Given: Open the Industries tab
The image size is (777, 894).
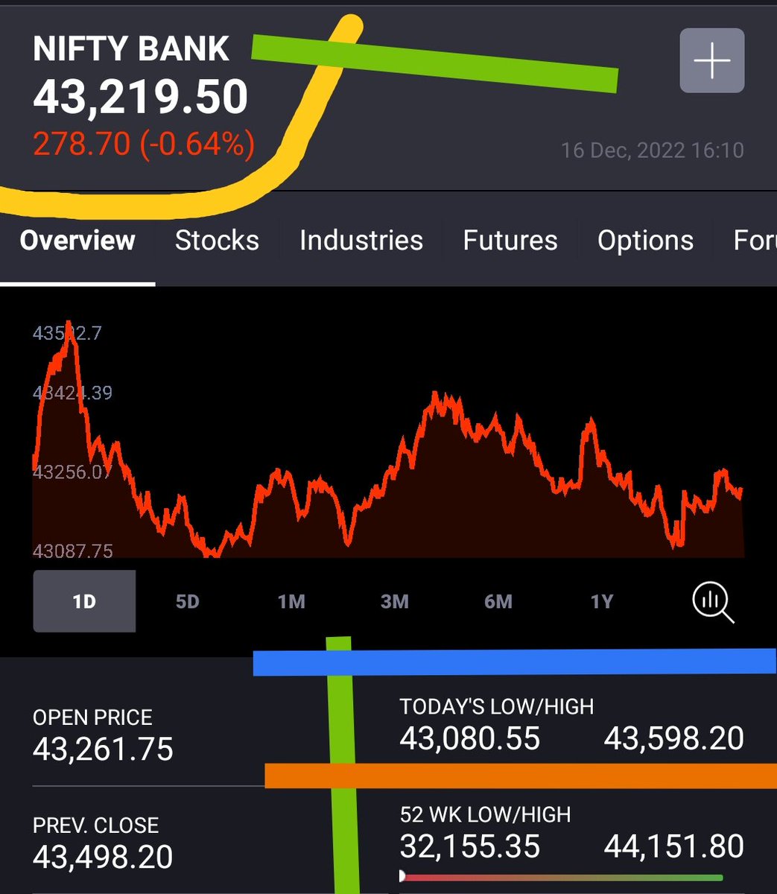Looking at the screenshot, I should pos(361,240).
